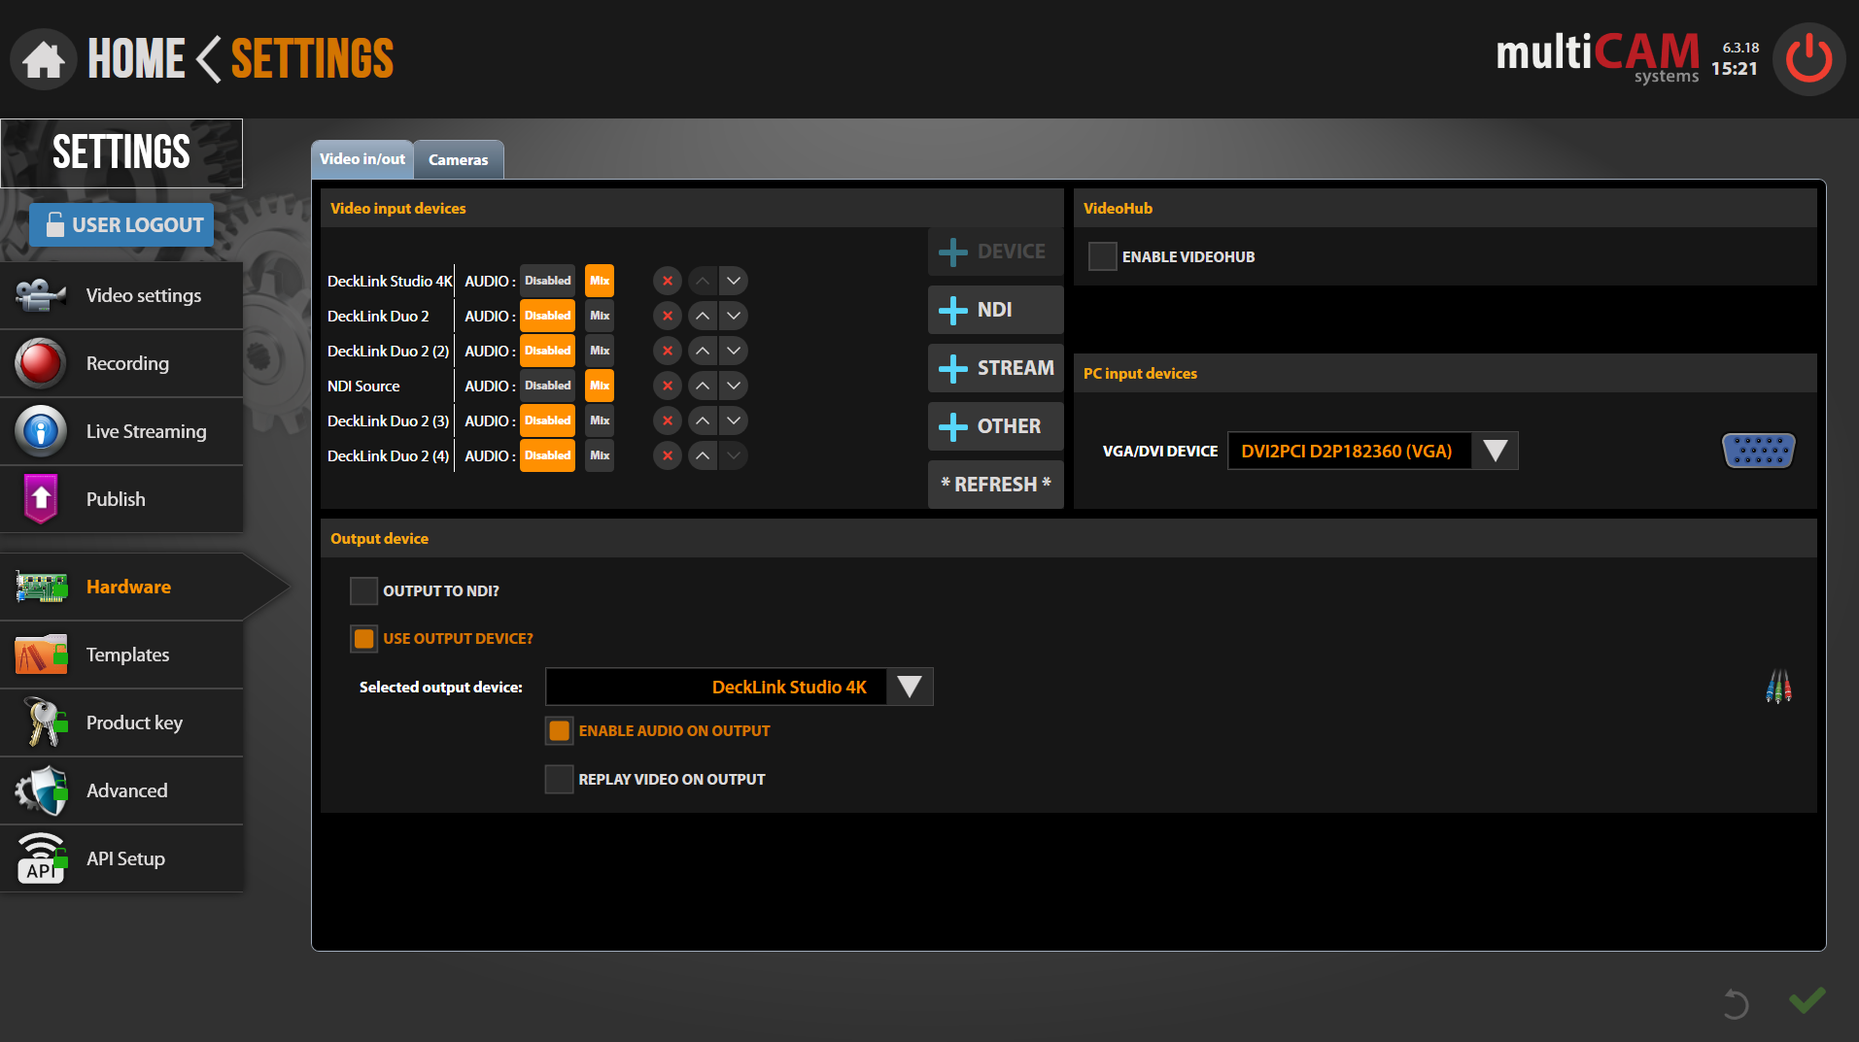Toggle Mix audio for DeckLink Duo 2

(x=600, y=316)
